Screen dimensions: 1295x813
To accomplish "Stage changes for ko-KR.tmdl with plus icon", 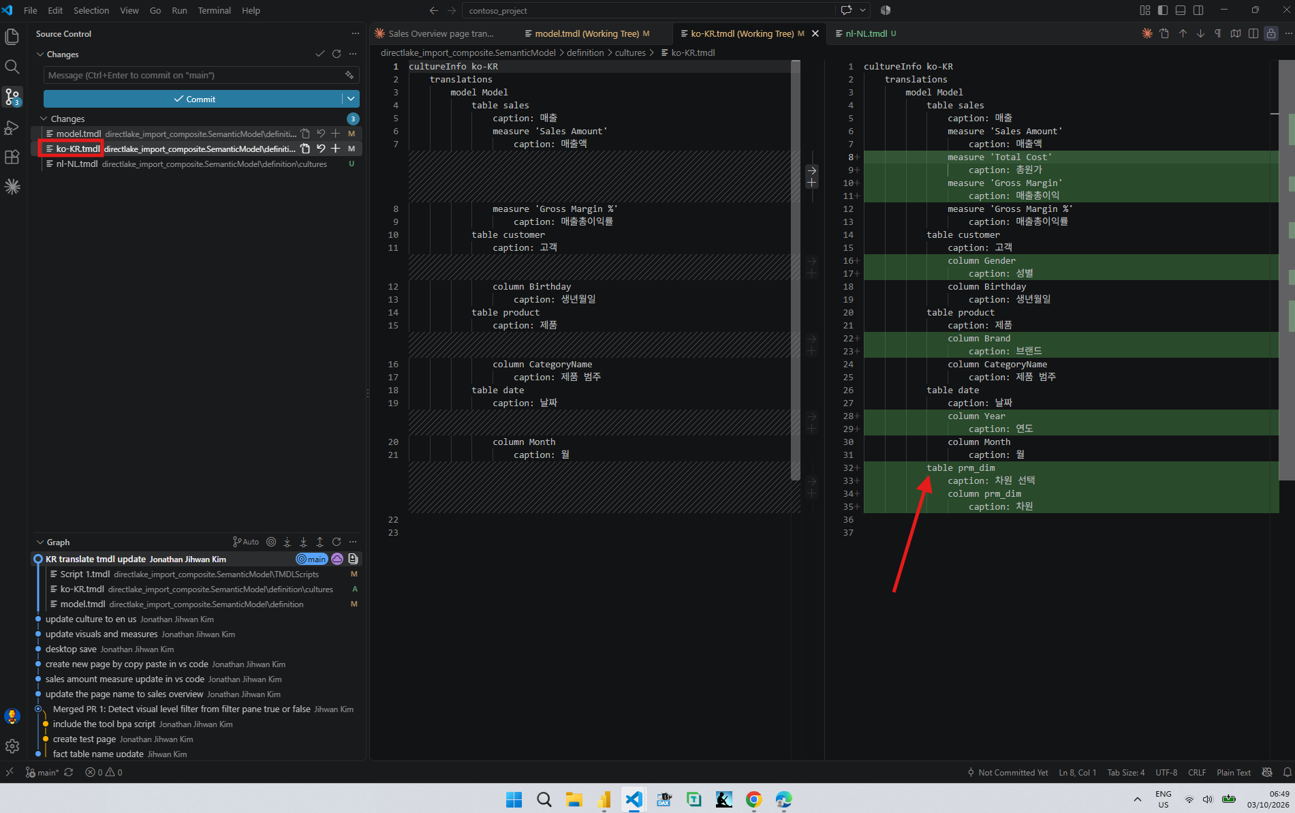I will tap(336, 149).
